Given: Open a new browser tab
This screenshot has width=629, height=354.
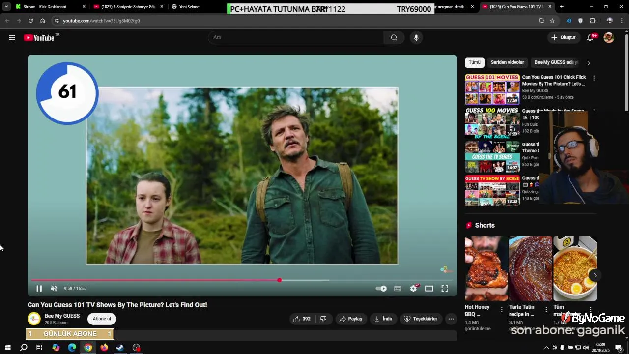Looking at the screenshot, I should click(x=562, y=7).
